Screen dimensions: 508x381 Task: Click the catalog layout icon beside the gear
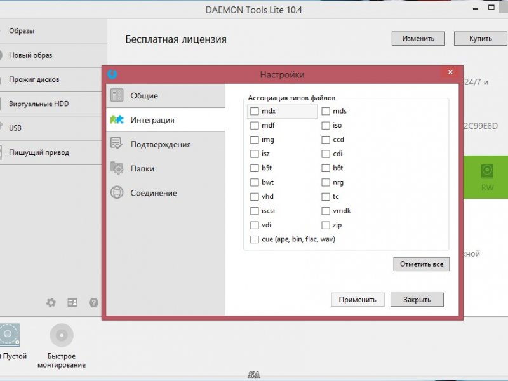click(x=72, y=302)
